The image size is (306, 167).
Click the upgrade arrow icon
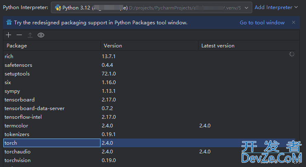point(30,35)
